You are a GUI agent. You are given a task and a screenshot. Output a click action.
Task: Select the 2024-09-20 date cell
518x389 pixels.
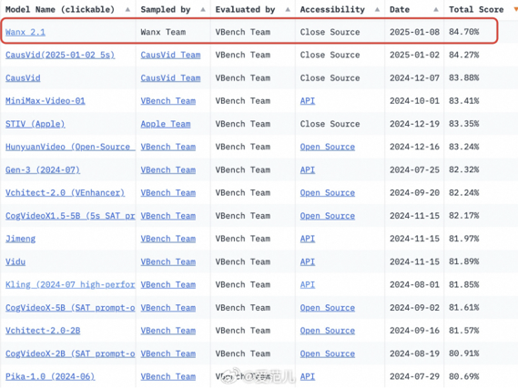tap(414, 193)
